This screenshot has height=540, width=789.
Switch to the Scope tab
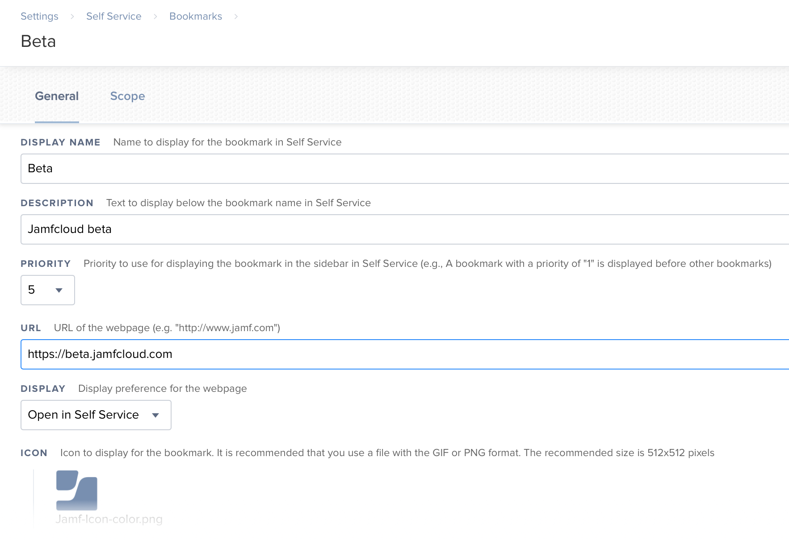[127, 96]
